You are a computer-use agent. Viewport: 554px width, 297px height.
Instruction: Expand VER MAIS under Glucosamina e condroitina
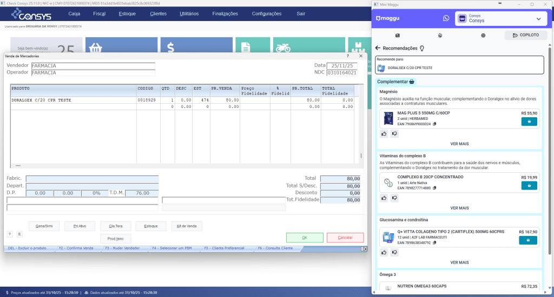[x=459, y=262]
